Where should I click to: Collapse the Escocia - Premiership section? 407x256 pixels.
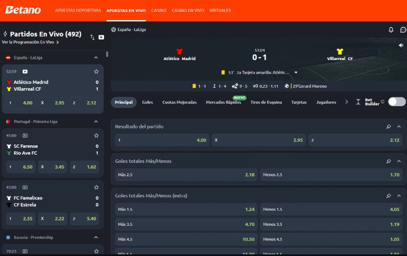click(96, 237)
